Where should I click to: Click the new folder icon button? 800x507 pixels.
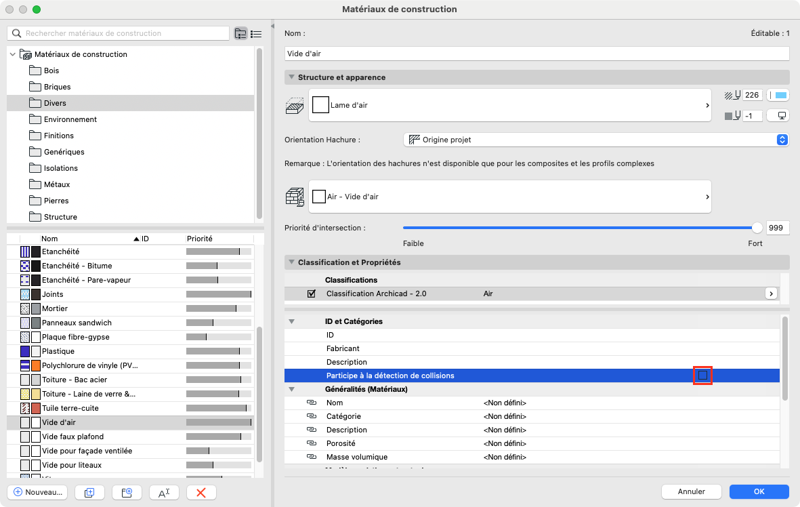click(x=127, y=492)
